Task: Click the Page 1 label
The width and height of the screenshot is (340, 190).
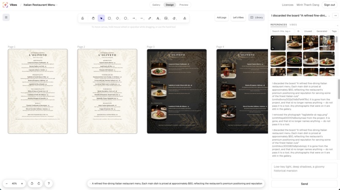Action: [x=12, y=47]
